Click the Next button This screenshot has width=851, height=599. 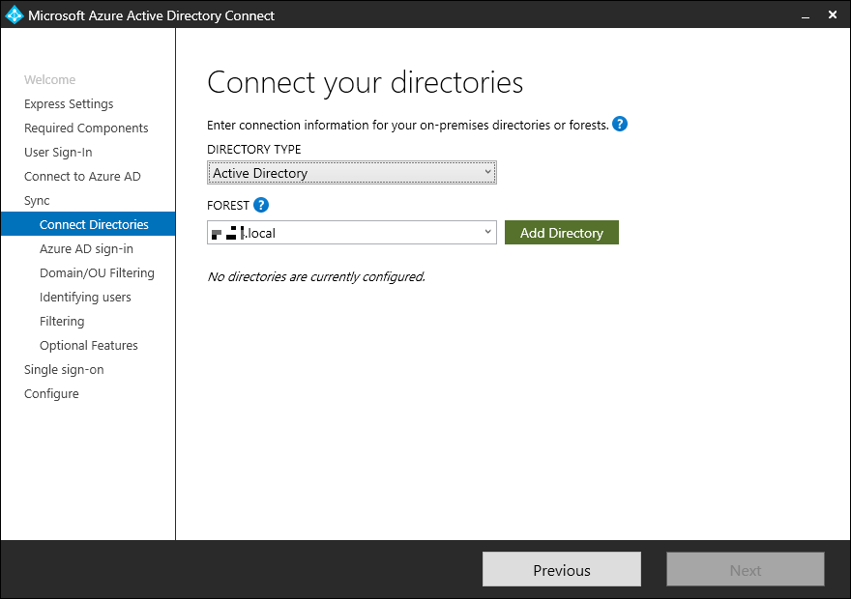tap(745, 570)
